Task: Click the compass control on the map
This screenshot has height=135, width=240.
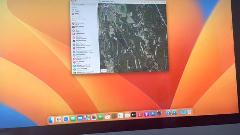Action: (166, 67)
